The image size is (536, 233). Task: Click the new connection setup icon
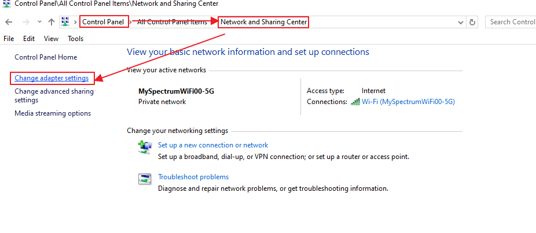point(145,147)
